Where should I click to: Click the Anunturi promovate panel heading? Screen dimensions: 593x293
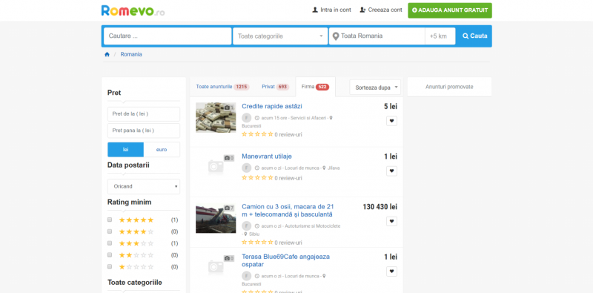pyautogui.click(x=449, y=87)
